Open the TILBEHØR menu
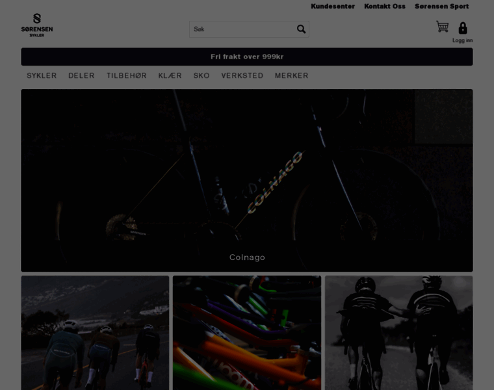494x390 pixels. (x=127, y=75)
